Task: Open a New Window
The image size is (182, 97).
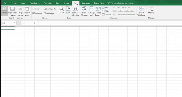Action: (x=84, y=11)
